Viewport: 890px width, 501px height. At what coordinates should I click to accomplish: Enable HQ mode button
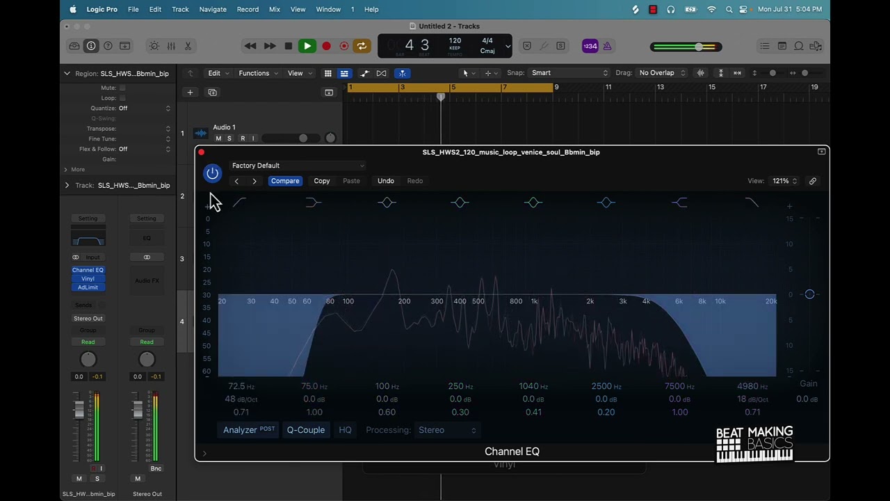tap(345, 430)
